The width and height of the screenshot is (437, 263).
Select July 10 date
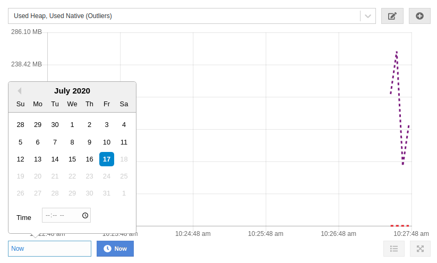pyautogui.click(x=107, y=142)
